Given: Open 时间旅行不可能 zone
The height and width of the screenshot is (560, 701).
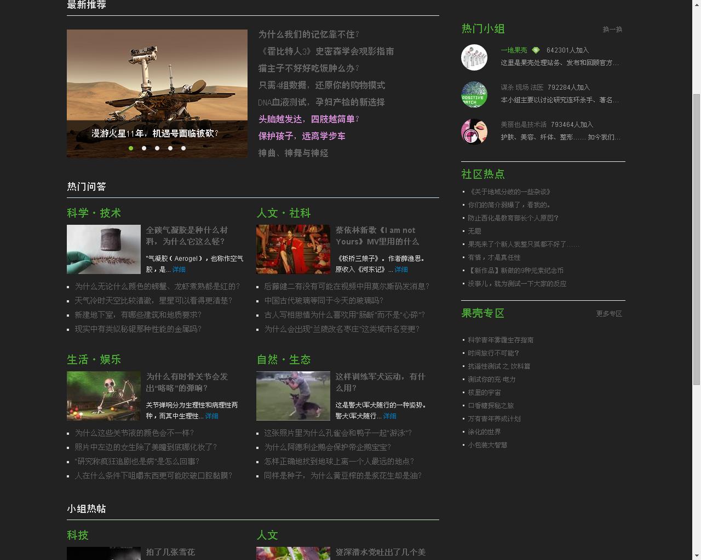Looking at the screenshot, I should [x=493, y=353].
